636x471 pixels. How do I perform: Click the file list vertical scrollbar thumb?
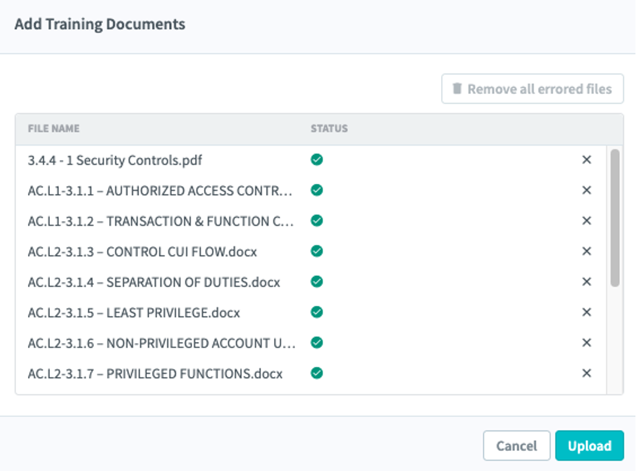click(x=615, y=218)
